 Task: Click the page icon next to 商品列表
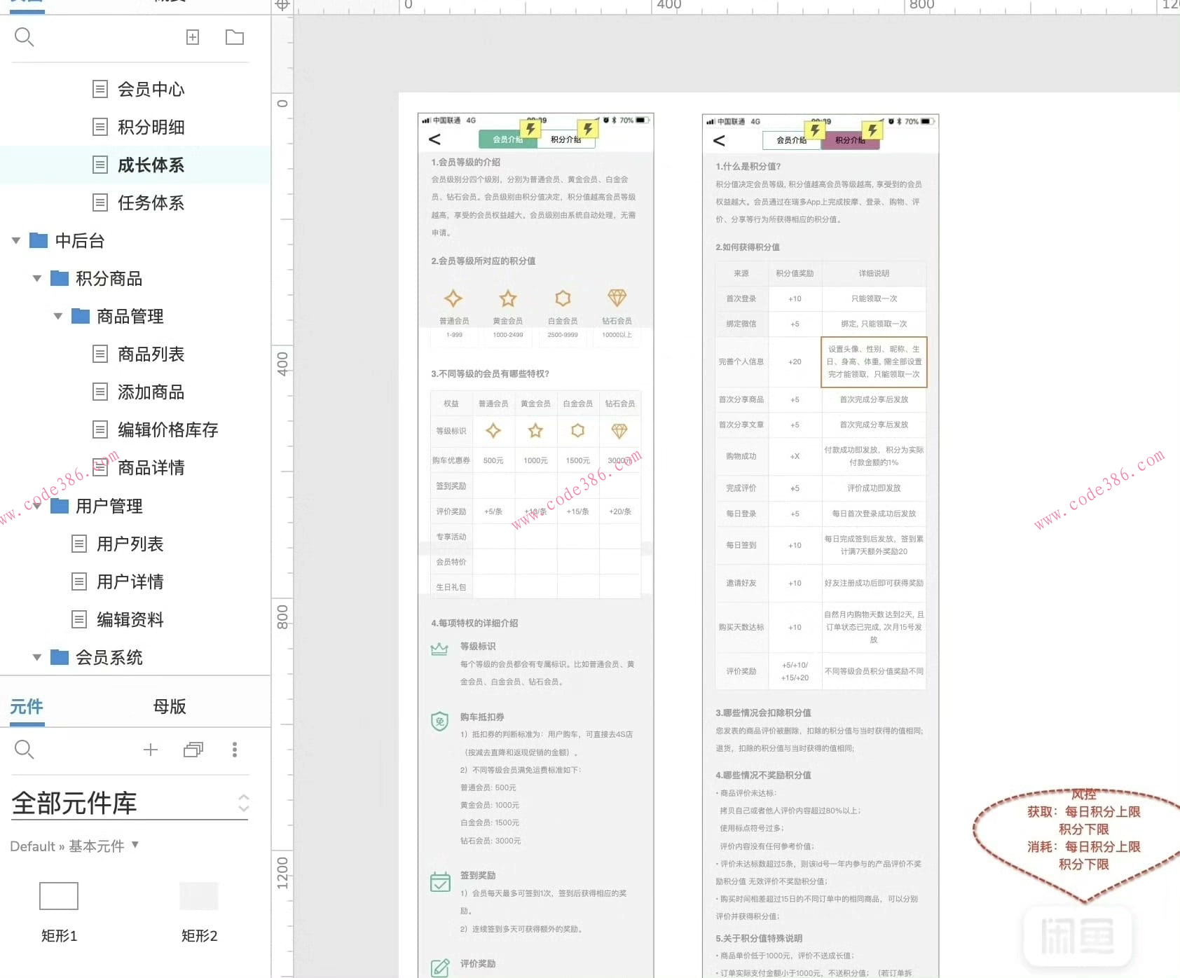click(100, 354)
